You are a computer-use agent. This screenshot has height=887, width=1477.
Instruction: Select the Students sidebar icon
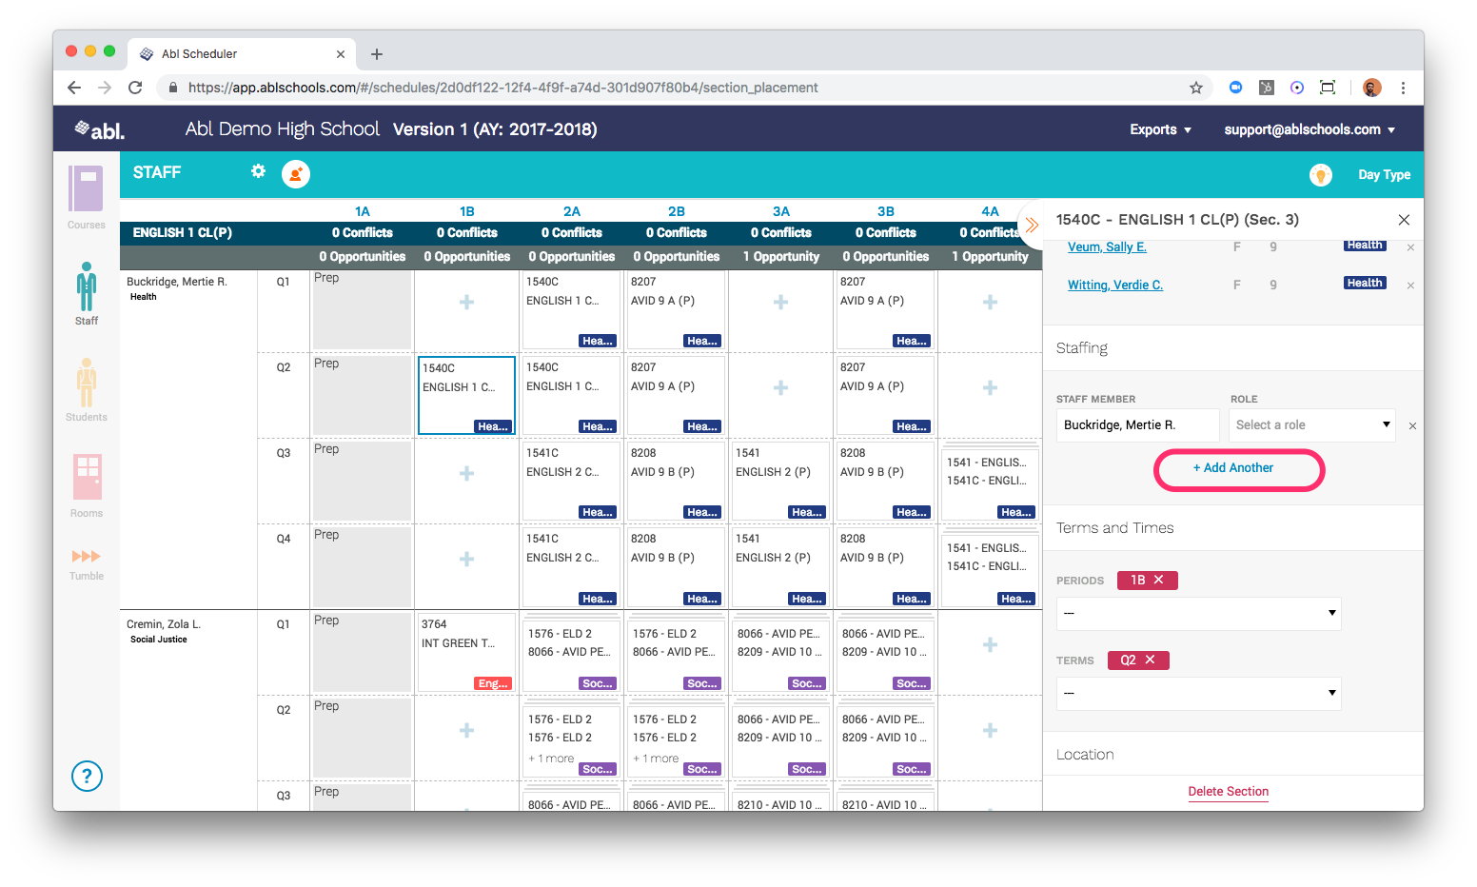click(x=87, y=383)
